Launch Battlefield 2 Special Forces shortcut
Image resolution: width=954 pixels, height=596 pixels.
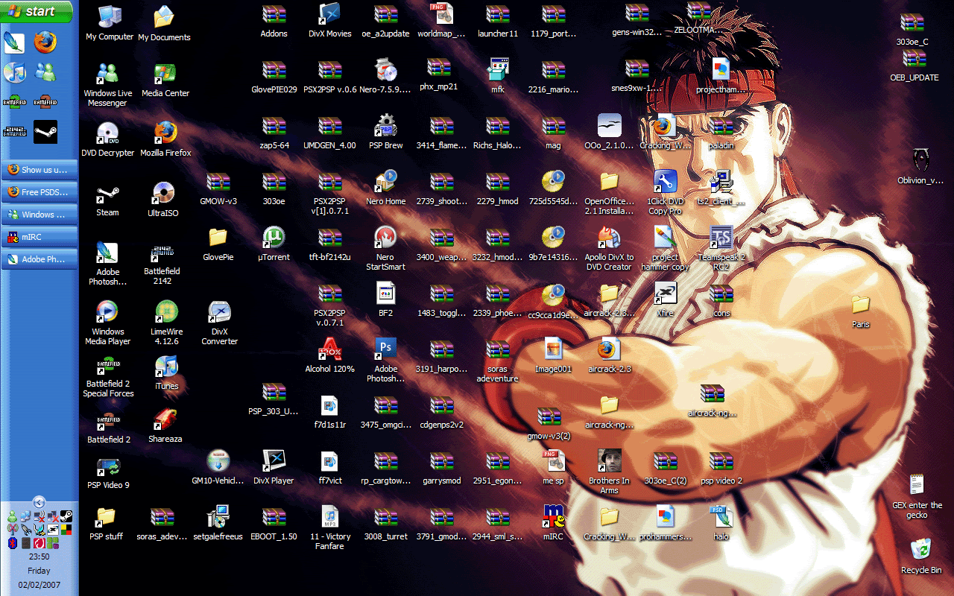point(108,378)
